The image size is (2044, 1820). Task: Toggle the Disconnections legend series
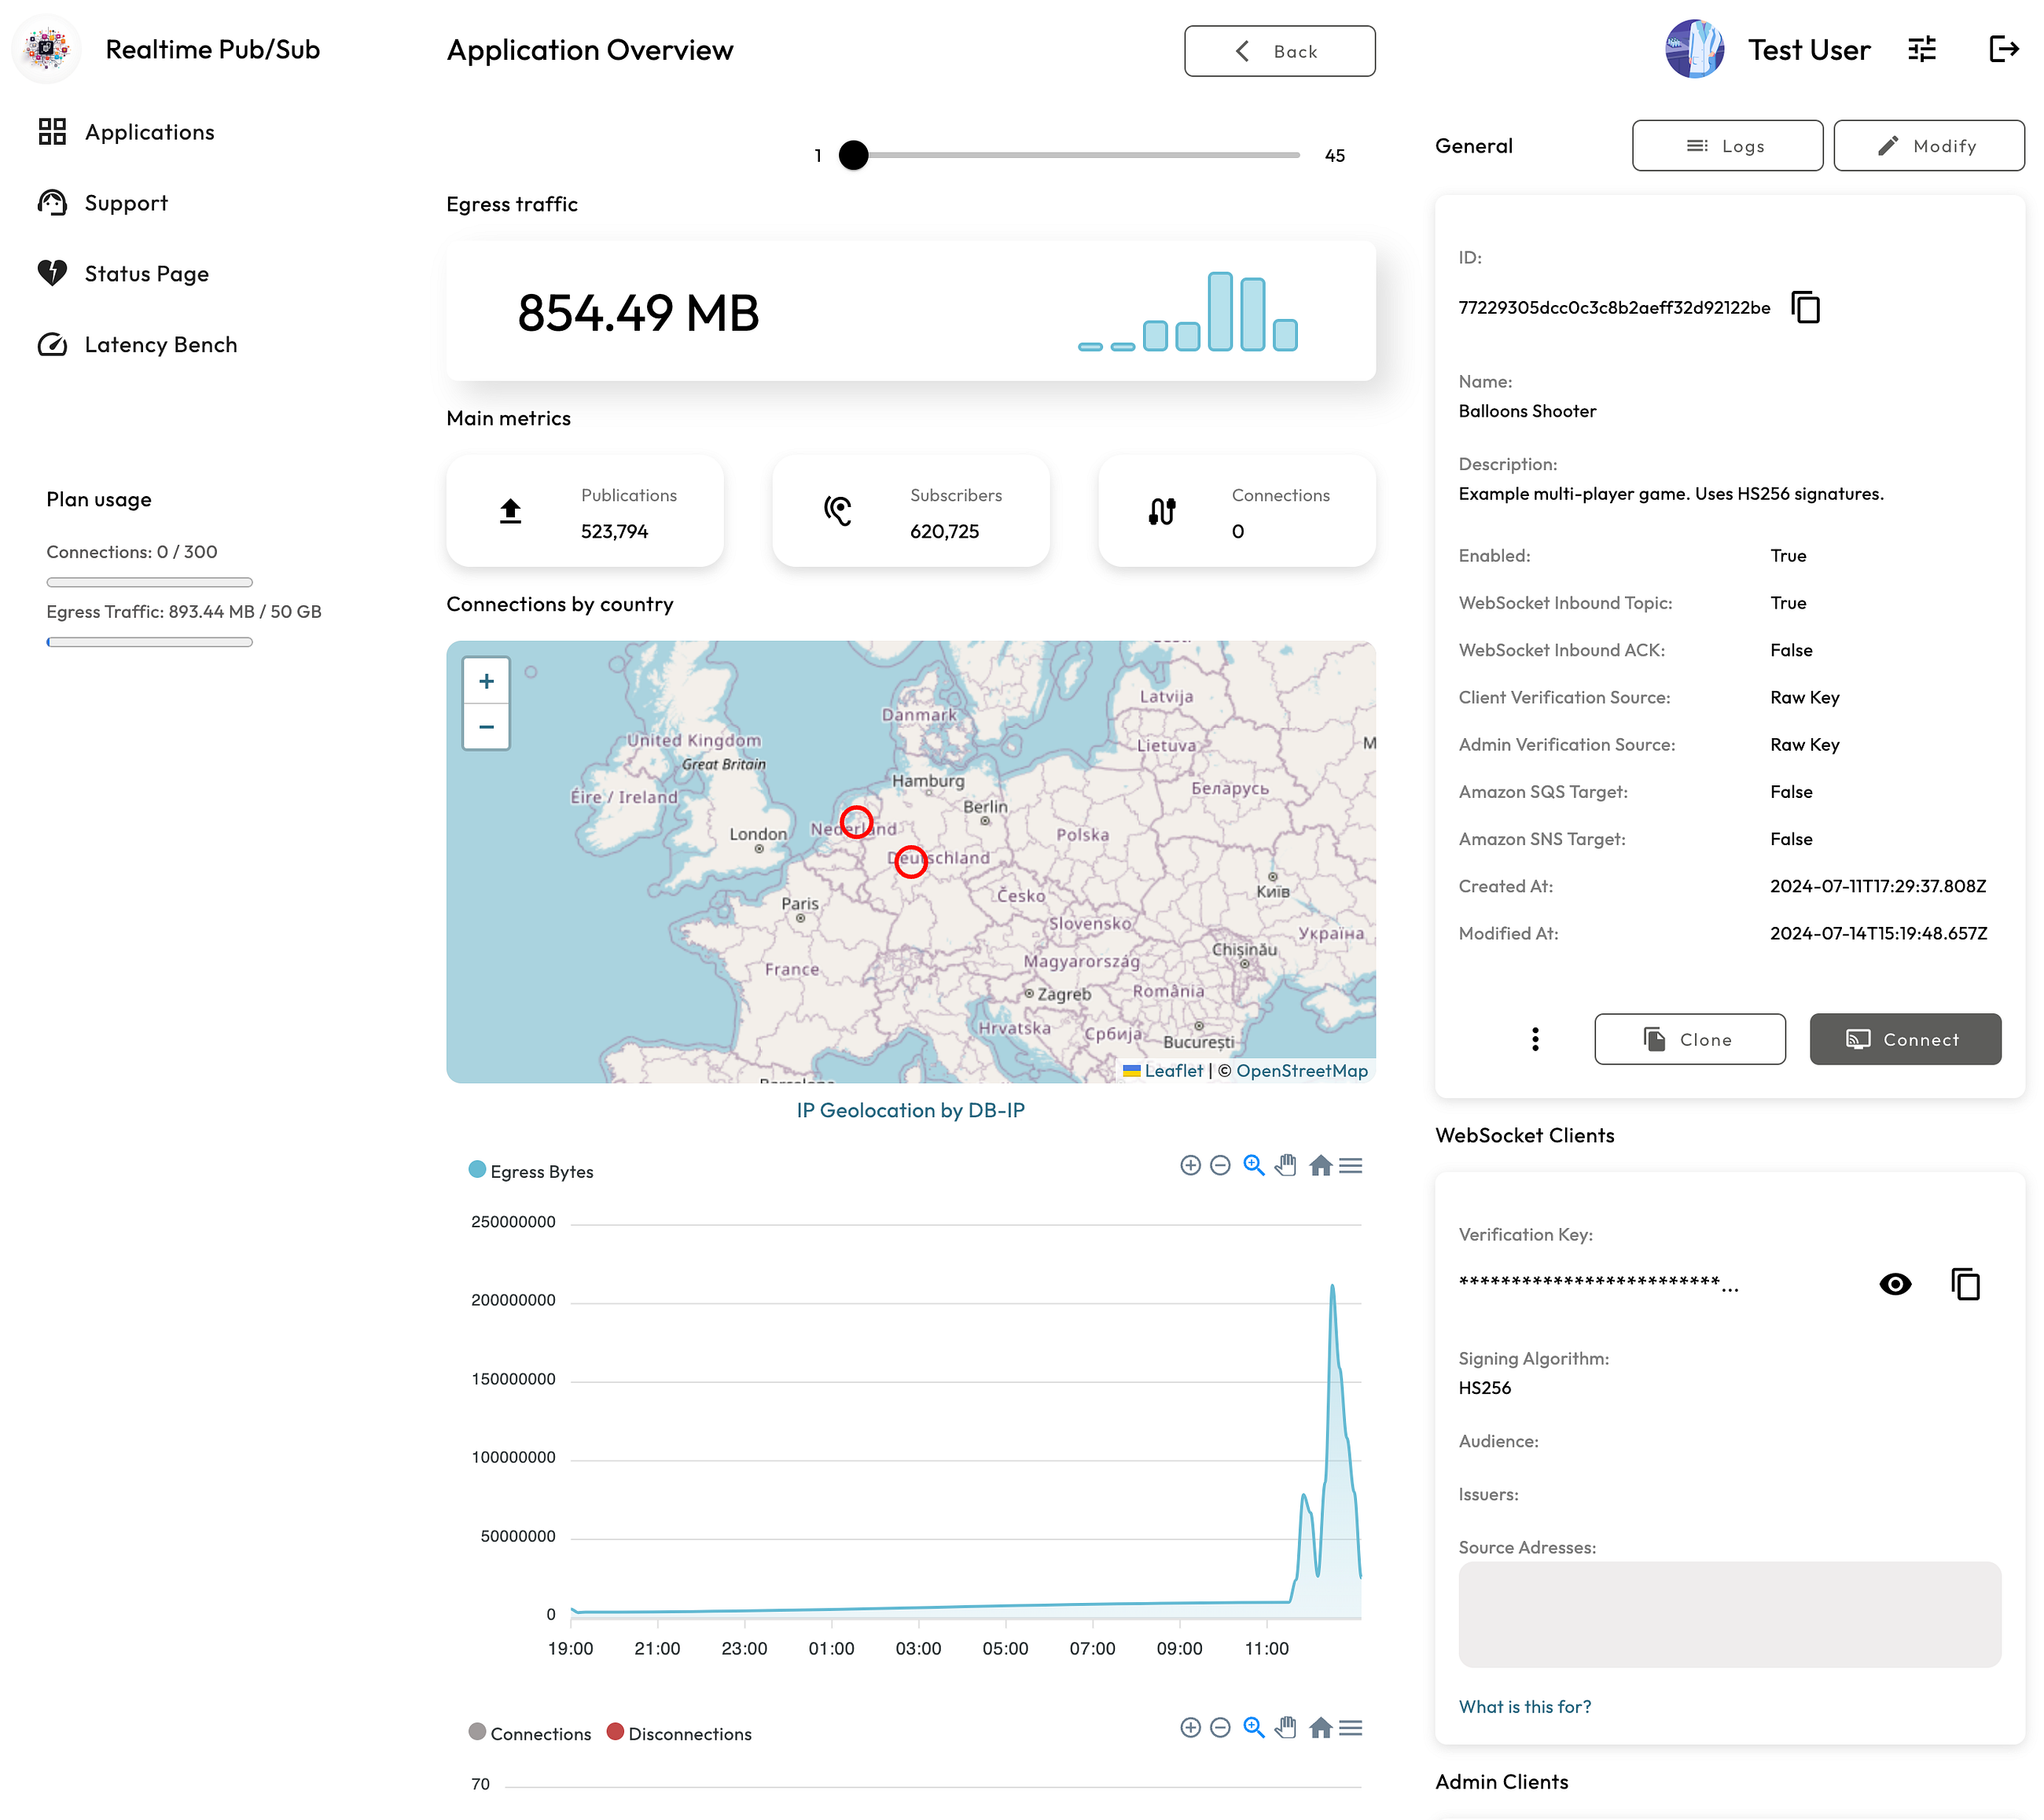[x=679, y=1734]
